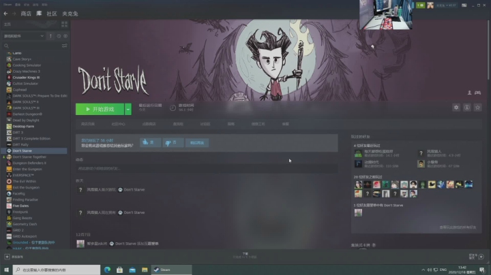The image size is (491, 275).
Task: Open the second menu bar item beside Steam
Action: pyautogui.click(x=18, y=5)
